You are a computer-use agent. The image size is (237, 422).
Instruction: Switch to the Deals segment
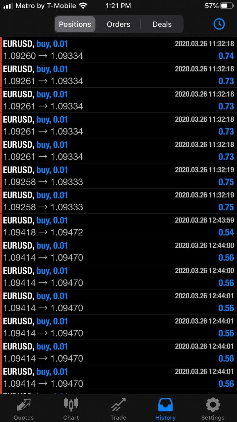point(162,24)
